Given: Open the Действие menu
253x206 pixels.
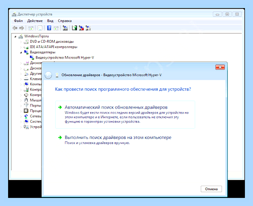Looking at the screenshot, I should [x=35, y=21].
